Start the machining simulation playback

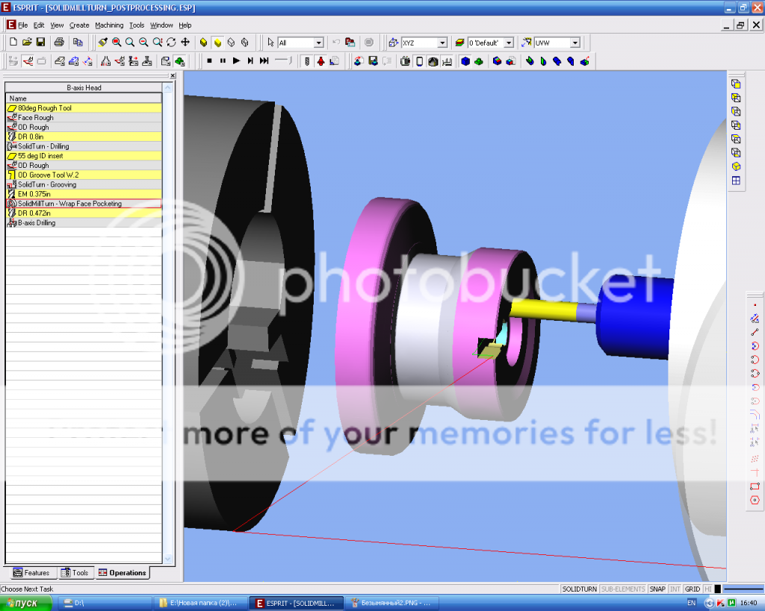pyautogui.click(x=237, y=61)
